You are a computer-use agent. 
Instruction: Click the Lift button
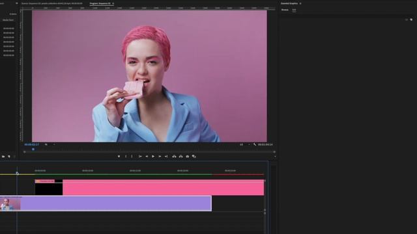pos(174,157)
